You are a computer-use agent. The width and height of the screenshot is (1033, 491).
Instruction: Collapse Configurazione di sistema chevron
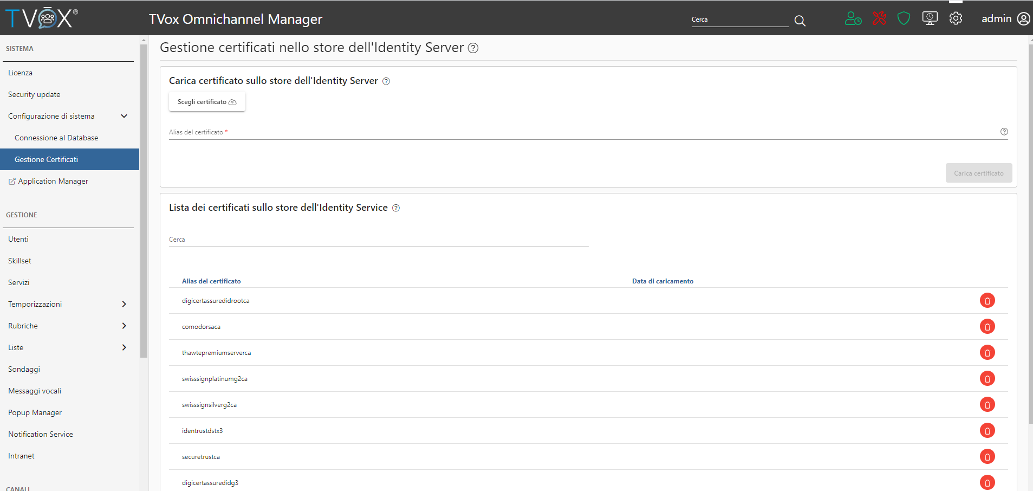(x=124, y=116)
